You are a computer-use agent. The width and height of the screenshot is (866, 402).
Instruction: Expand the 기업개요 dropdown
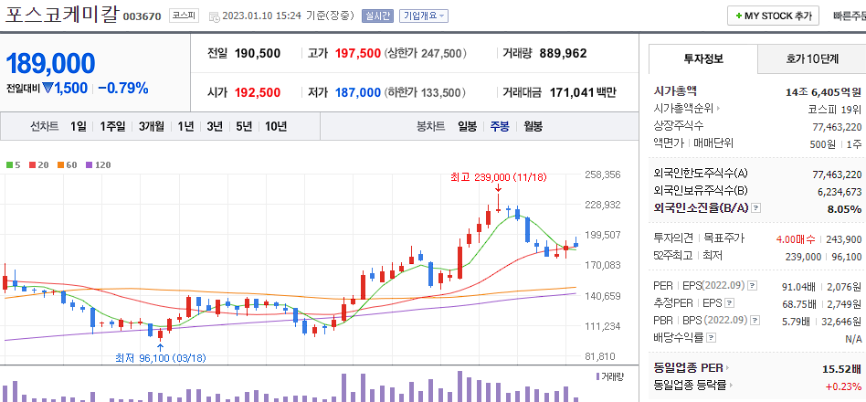point(424,16)
